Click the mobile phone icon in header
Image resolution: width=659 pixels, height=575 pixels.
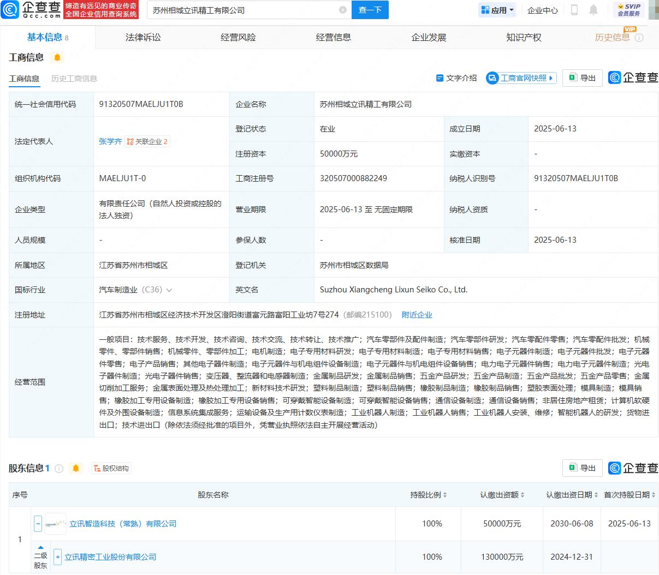point(574,10)
